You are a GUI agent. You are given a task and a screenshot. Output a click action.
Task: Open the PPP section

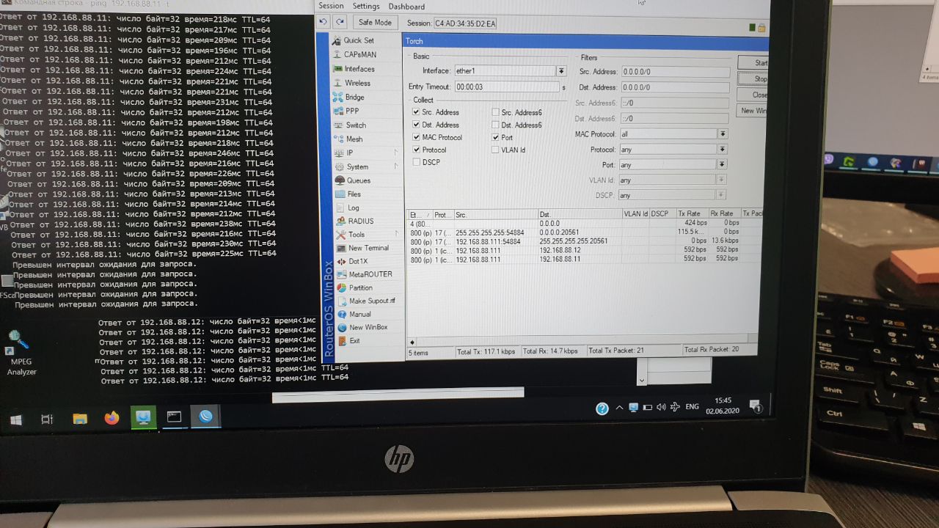pos(352,111)
